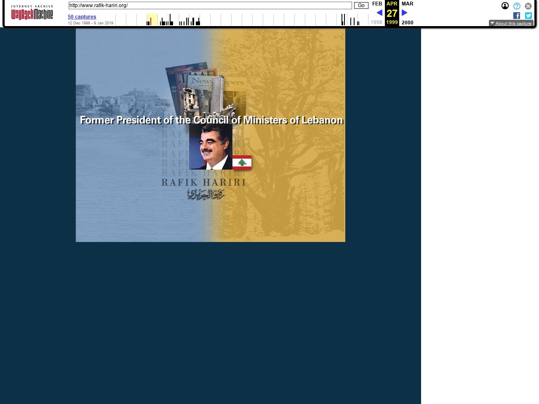Jump to FEB previous month capture
Image resolution: width=539 pixels, height=404 pixels.
click(377, 4)
